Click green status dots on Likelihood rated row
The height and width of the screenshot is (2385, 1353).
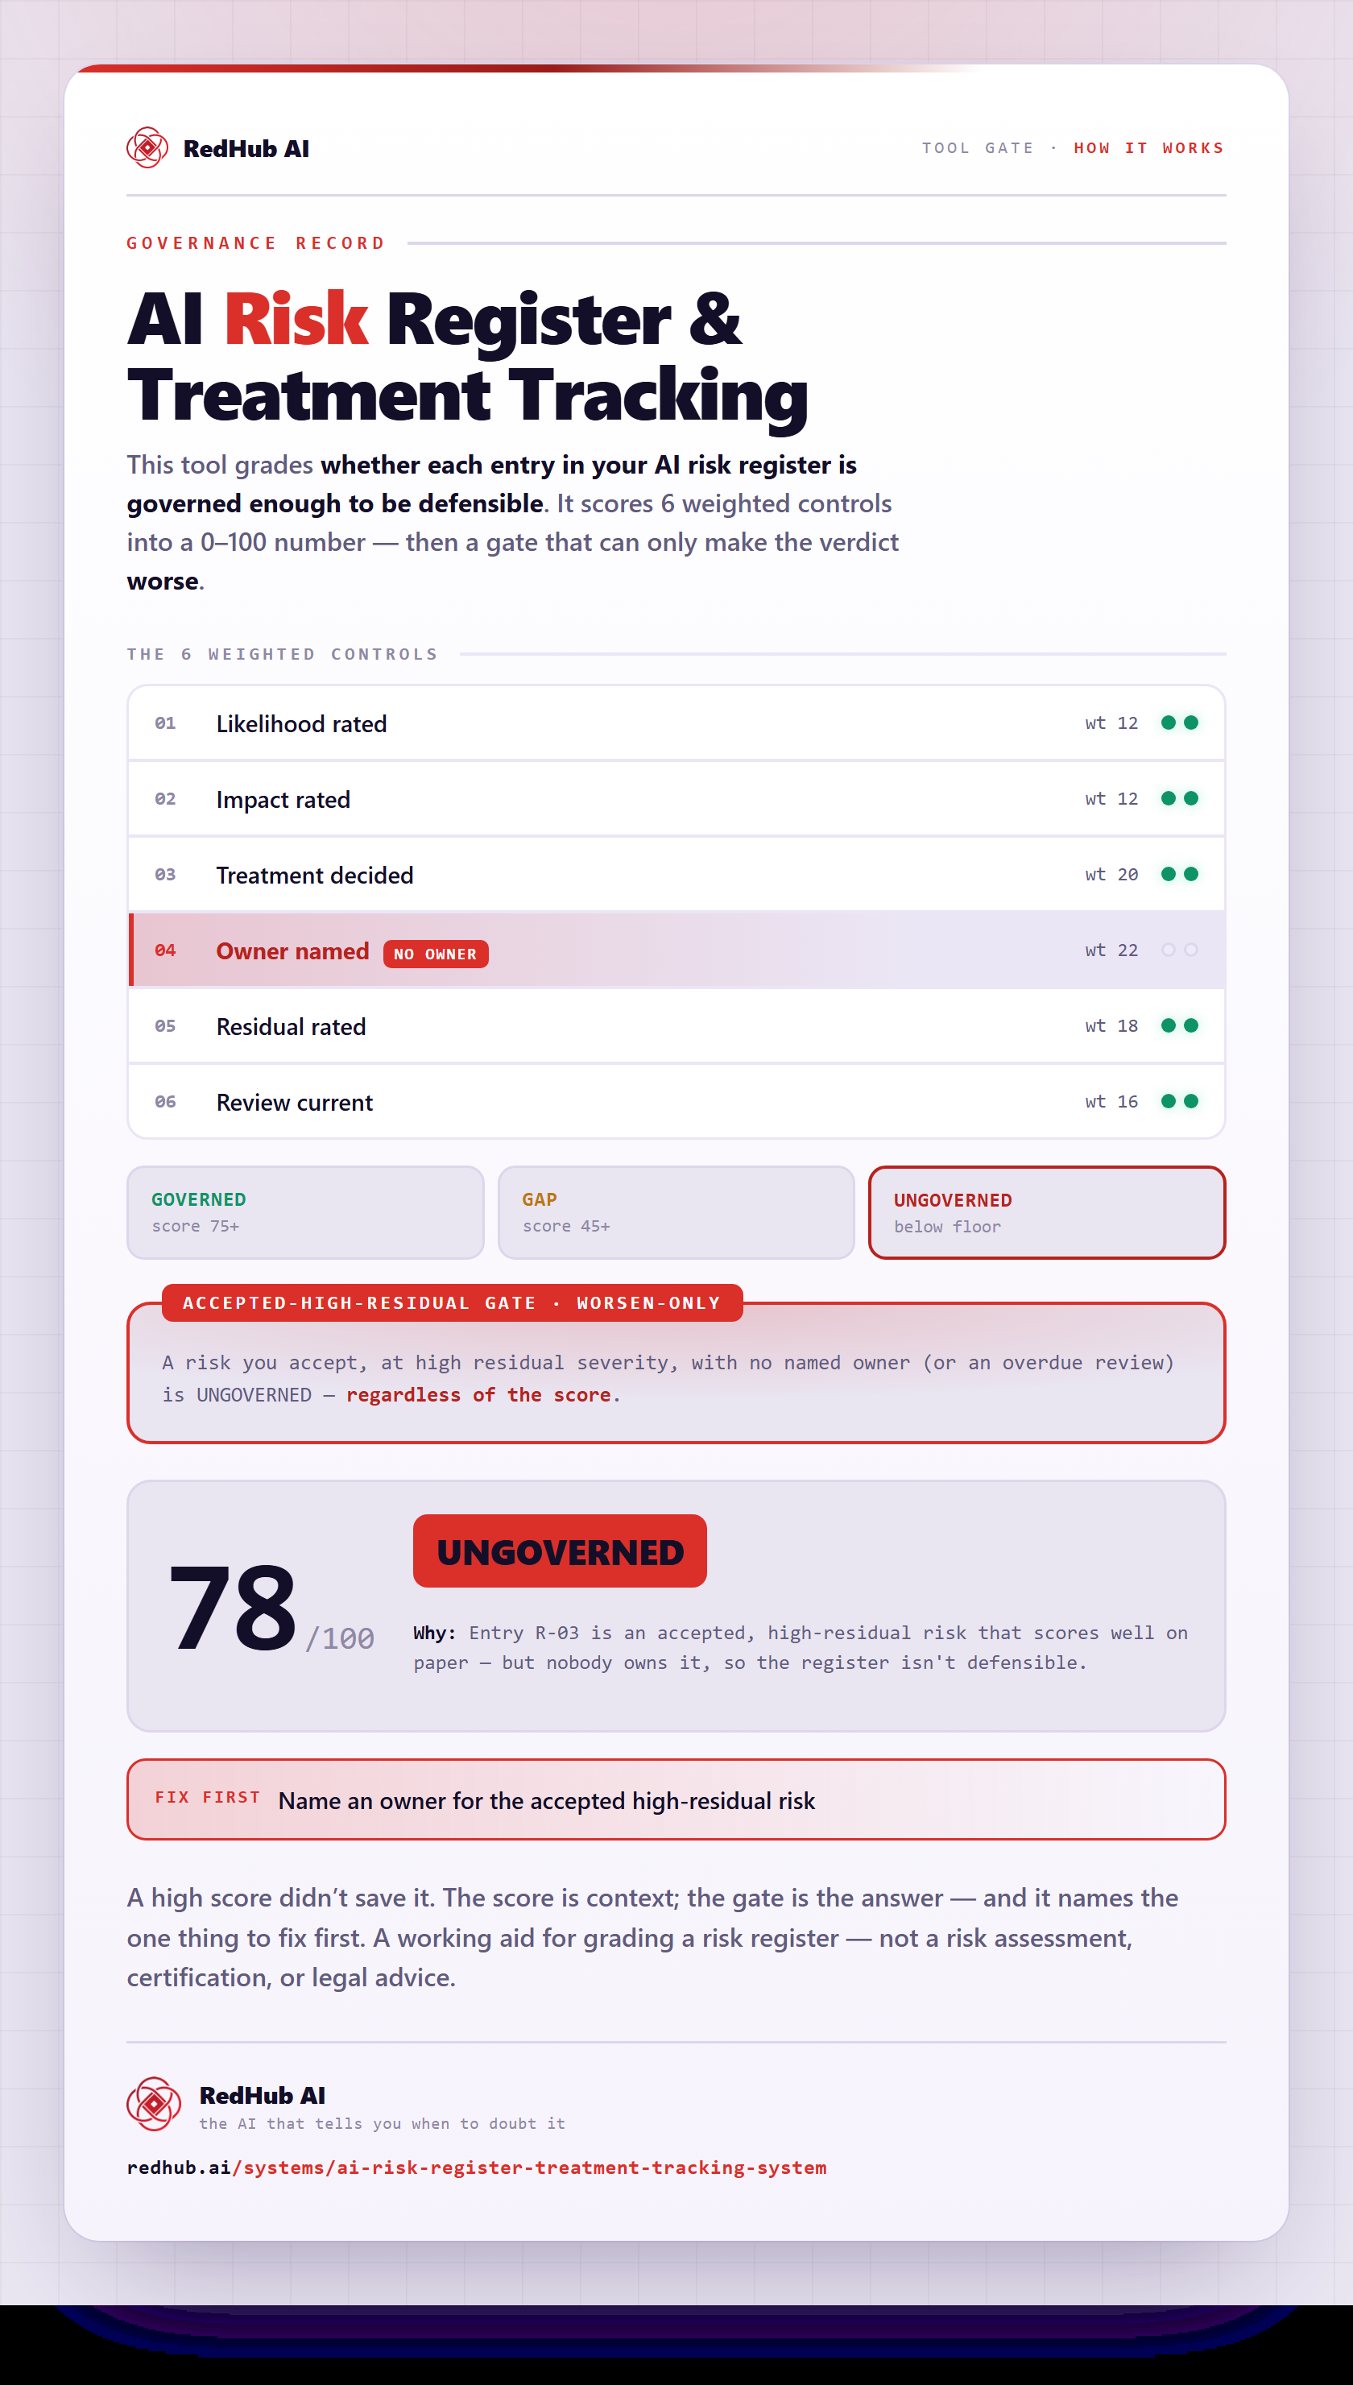[x=1179, y=723]
